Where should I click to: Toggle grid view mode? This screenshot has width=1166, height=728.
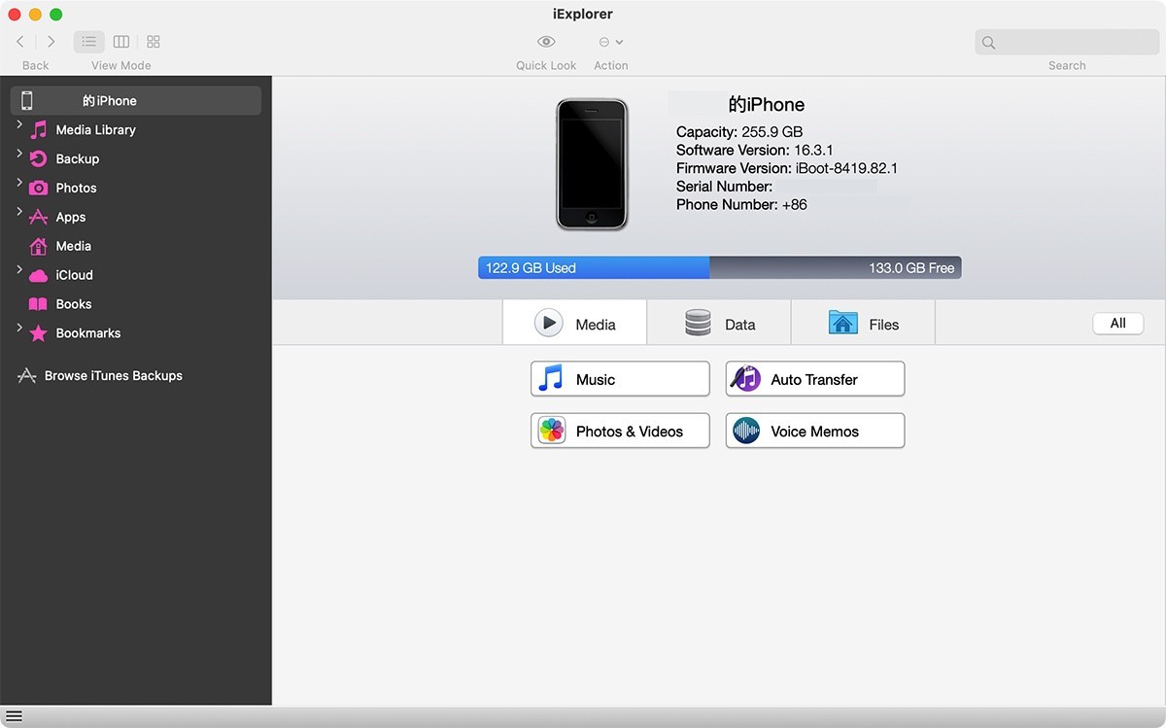click(x=153, y=41)
